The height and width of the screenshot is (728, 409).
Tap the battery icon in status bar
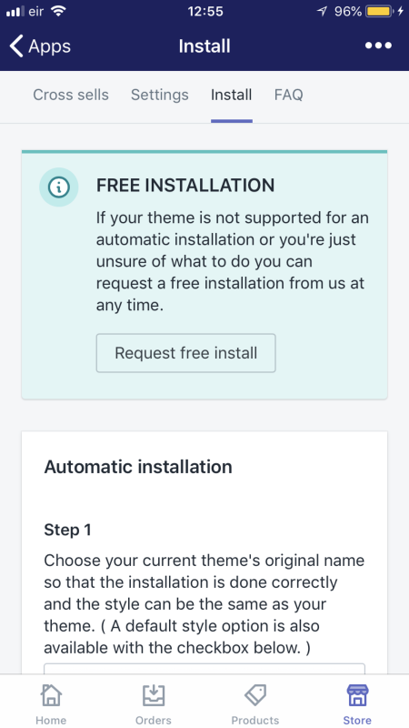(x=379, y=12)
